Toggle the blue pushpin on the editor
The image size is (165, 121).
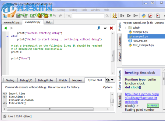(99, 28)
